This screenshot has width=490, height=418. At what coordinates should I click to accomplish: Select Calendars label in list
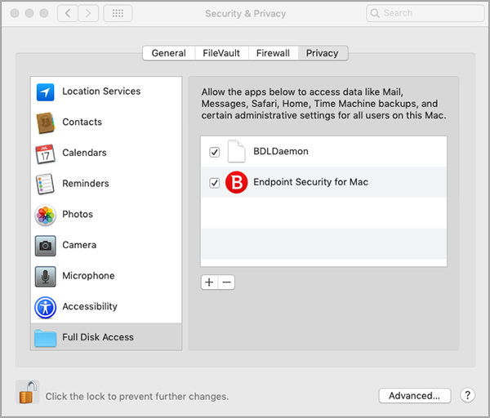coord(84,153)
